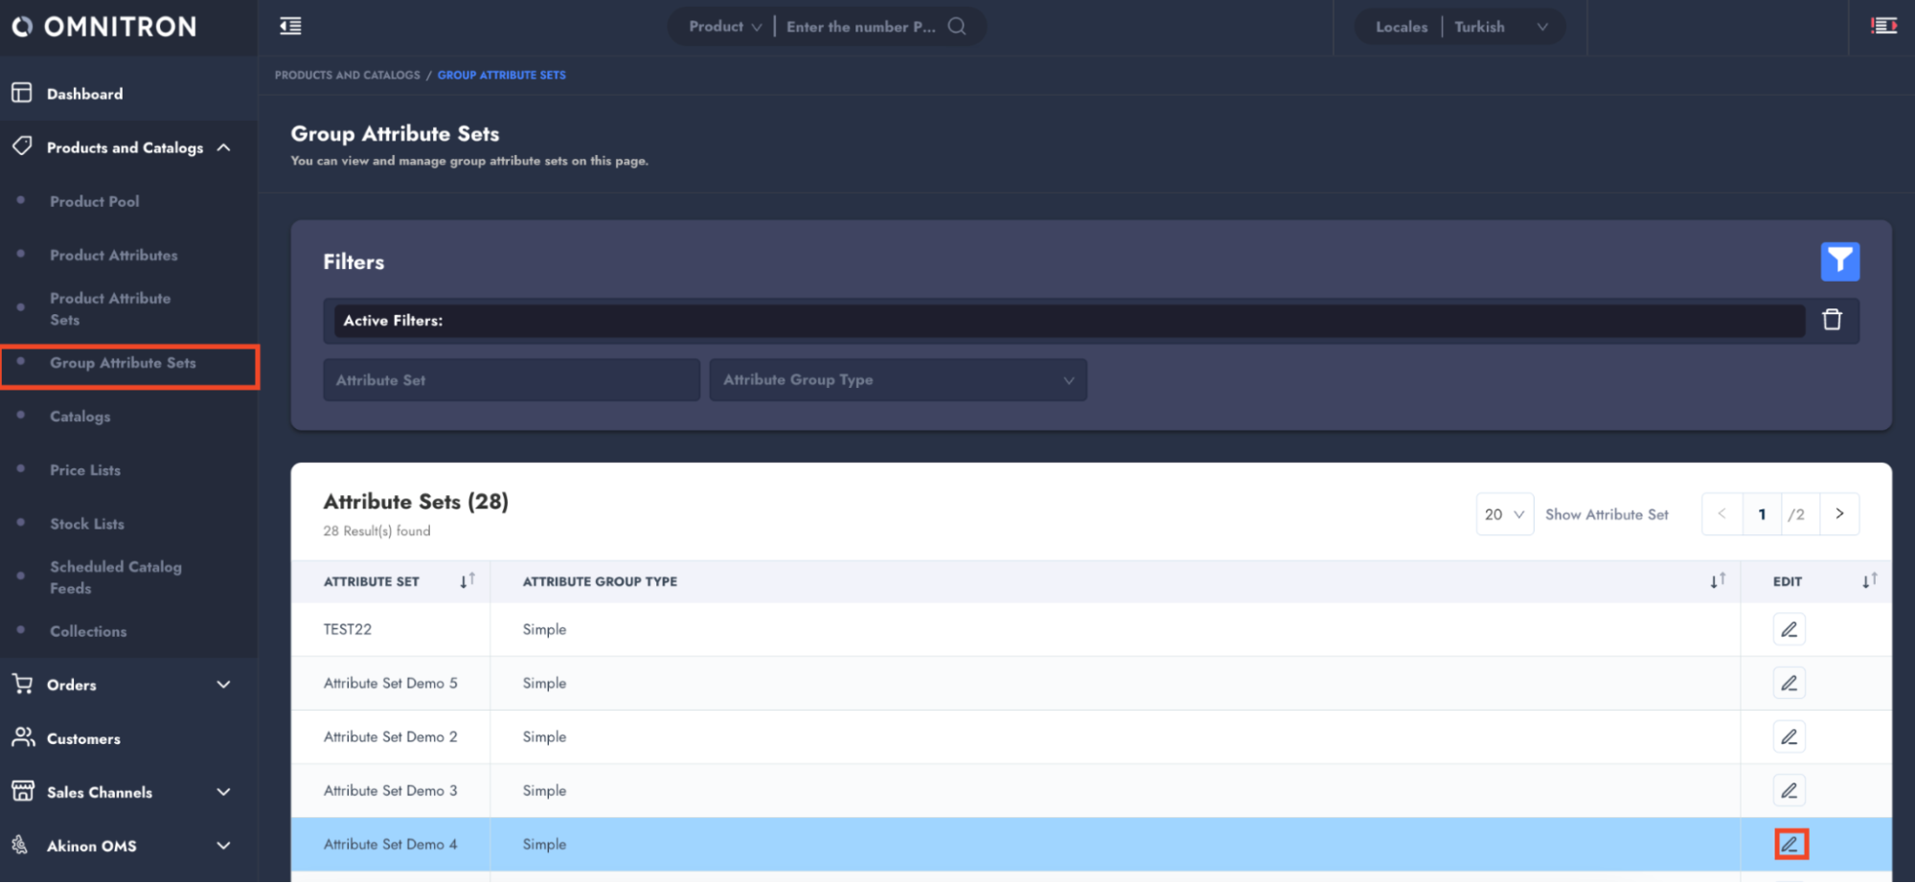Click the trash icon to clear active filters
This screenshot has height=883, width=1915.
pyautogui.click(x=1832, y=320)
